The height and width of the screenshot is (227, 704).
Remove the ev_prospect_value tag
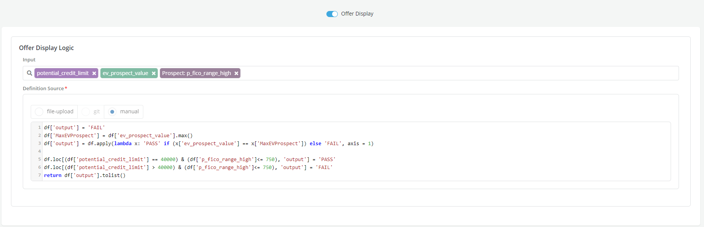pyautogui.click(x=154, y=74)
